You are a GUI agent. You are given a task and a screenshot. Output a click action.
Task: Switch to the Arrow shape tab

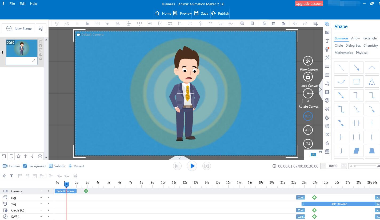355,38
